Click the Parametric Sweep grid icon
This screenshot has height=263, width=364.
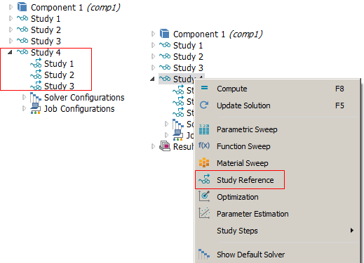pyautogui.click(x=204, y=129)
